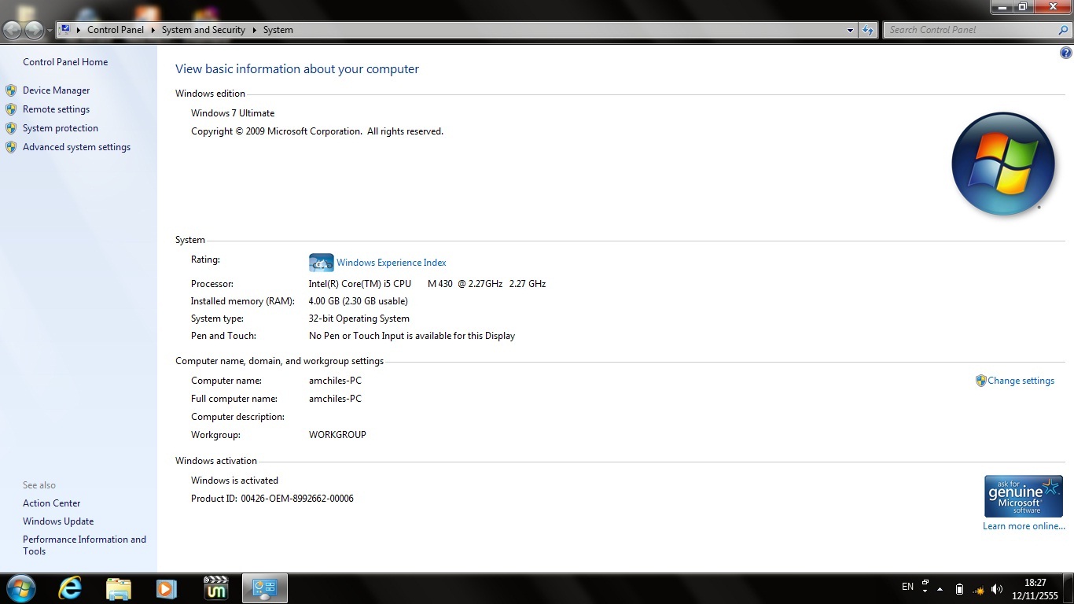Click the Product ID number text
The image size is (1074, 604).
297,499
